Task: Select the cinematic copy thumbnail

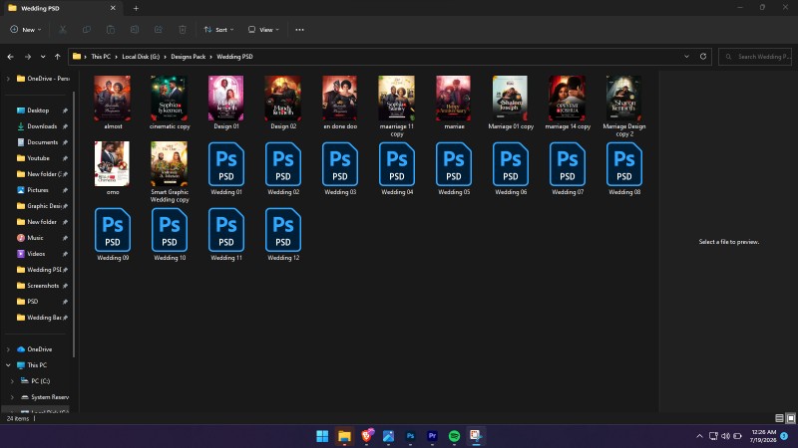Action: [x=170, y=99]
